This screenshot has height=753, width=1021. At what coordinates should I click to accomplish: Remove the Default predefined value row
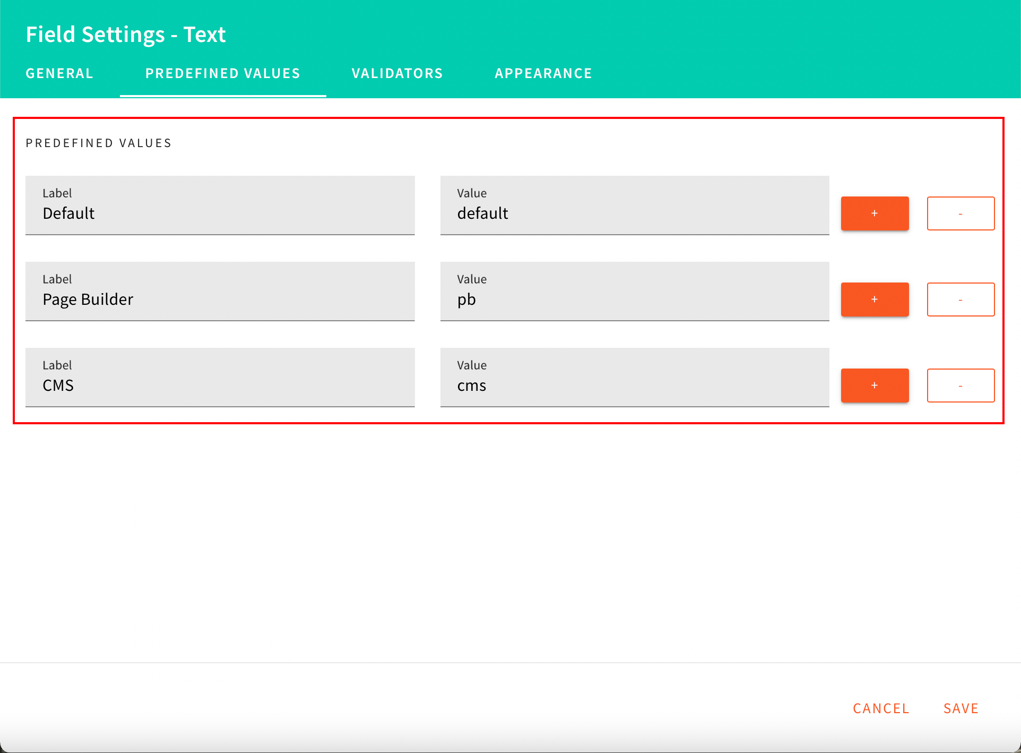(x=961, y=213)
